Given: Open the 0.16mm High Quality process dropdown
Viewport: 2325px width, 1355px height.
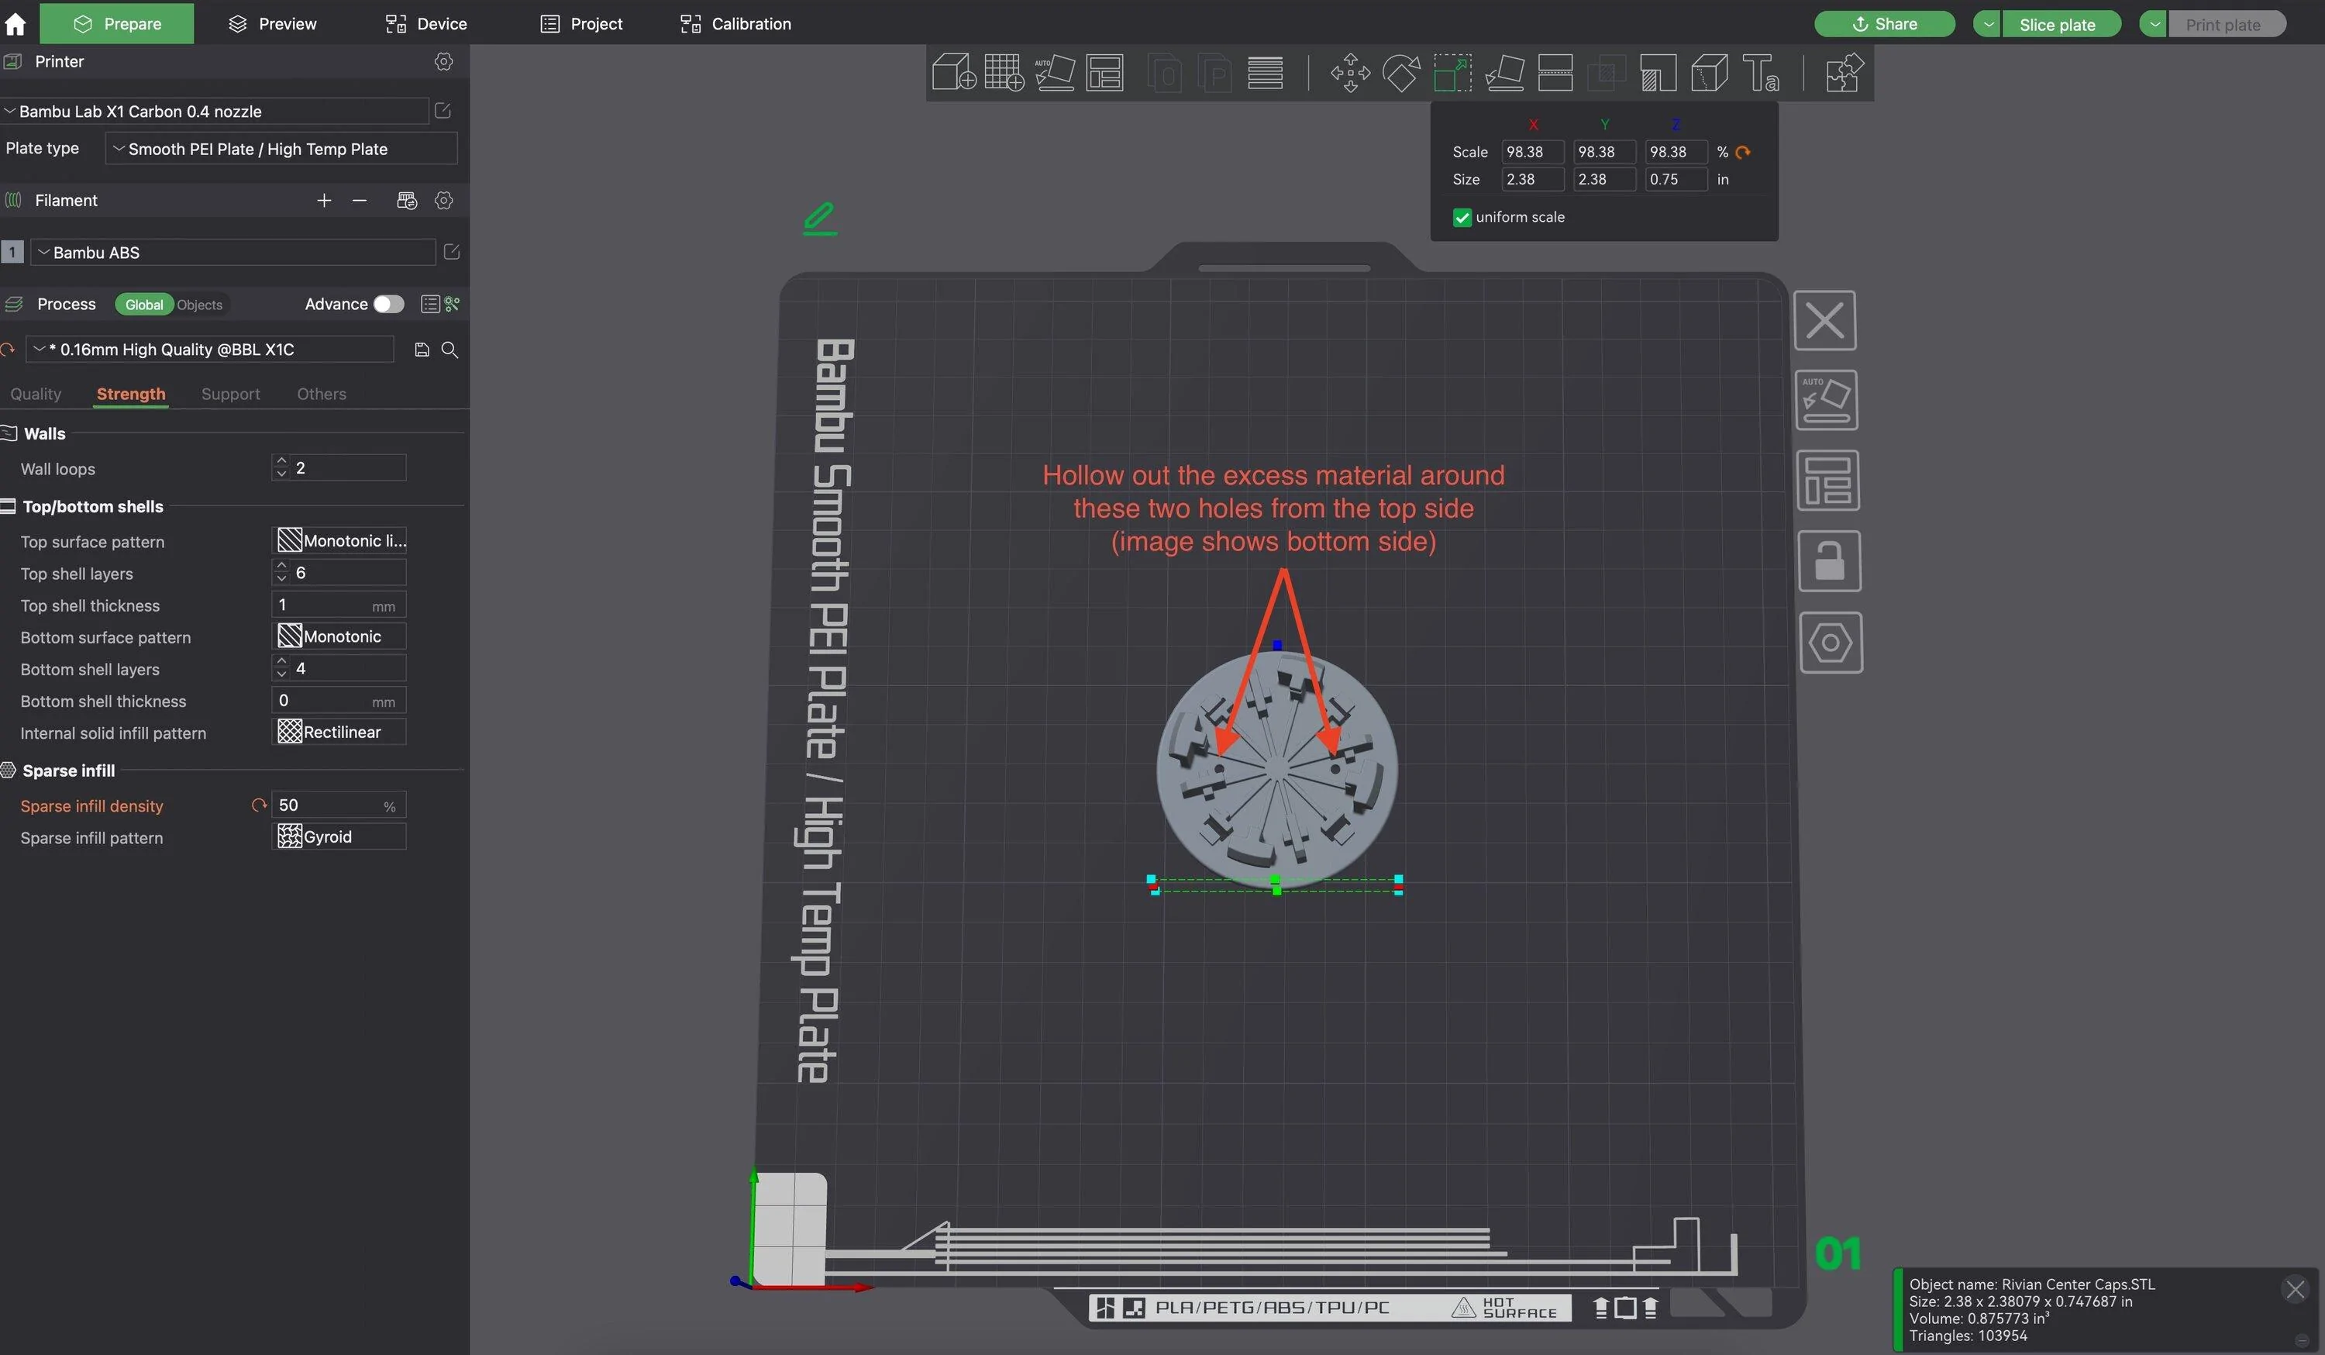Looking at the screenshot, I should (209, 349).
